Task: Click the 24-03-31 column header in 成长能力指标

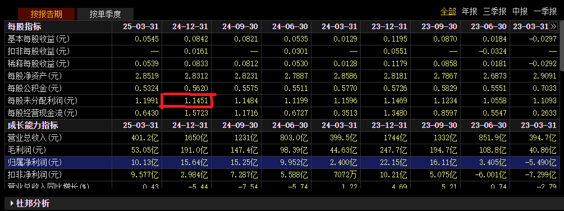Action: pos(340,126)
